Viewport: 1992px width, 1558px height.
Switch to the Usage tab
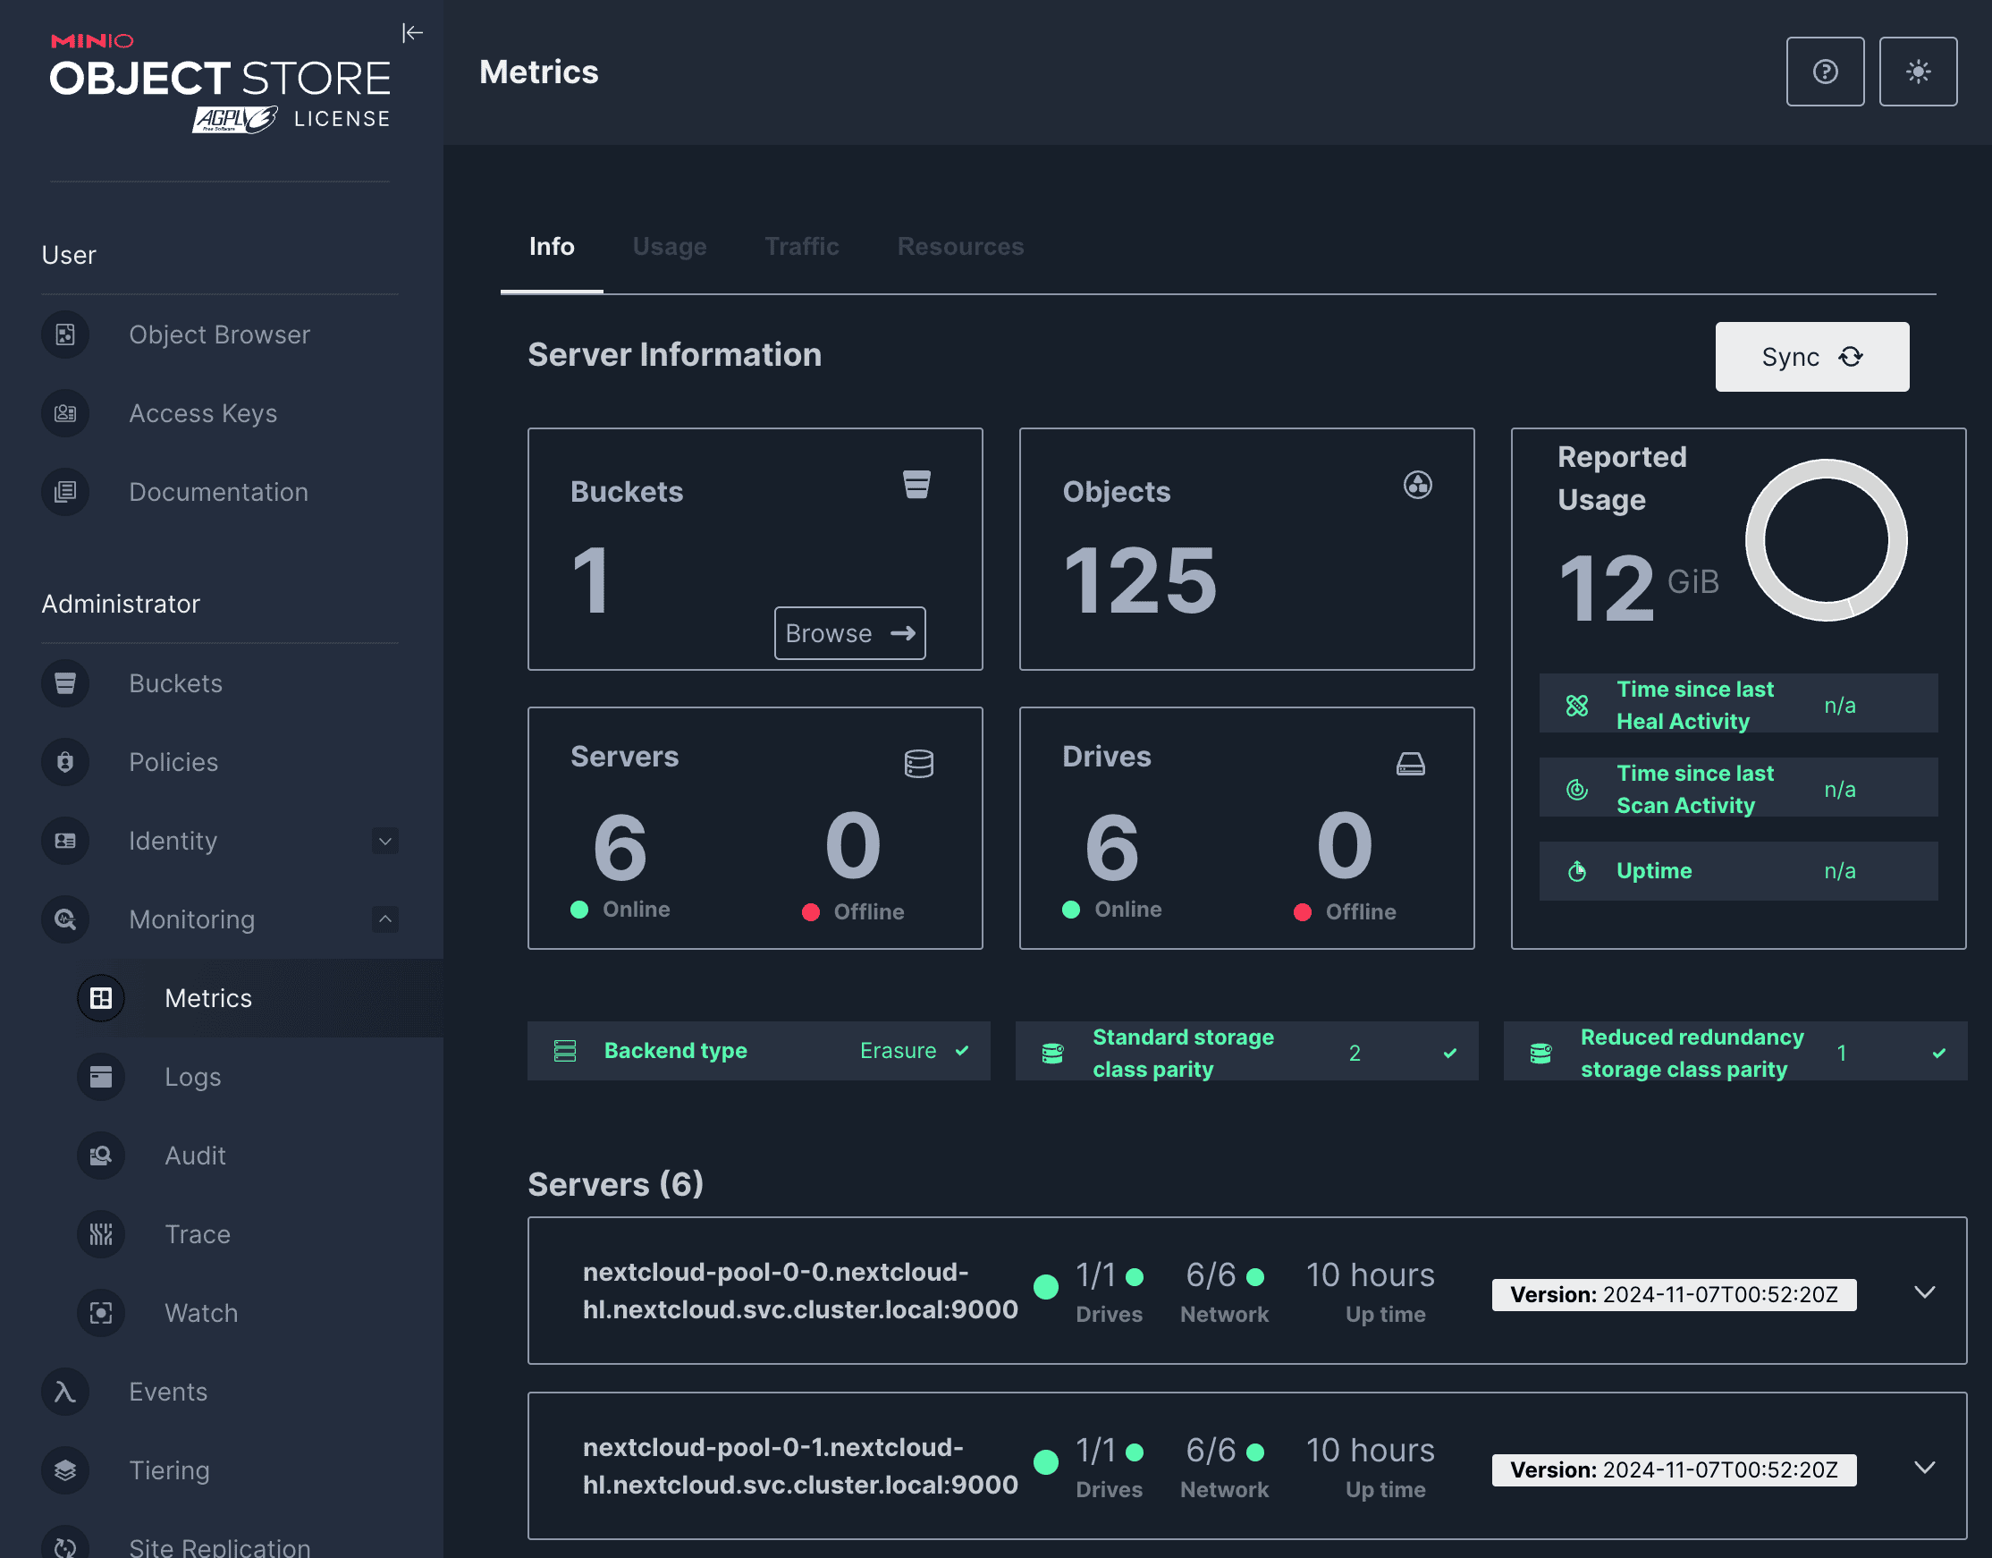670,246
